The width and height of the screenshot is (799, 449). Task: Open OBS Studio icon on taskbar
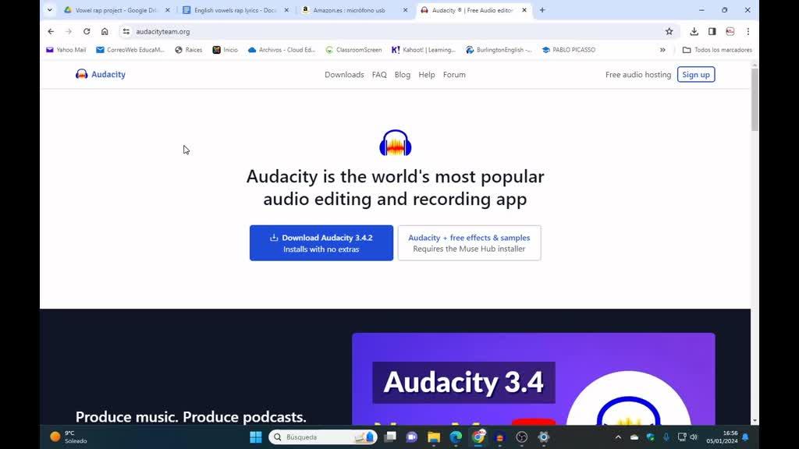tap(522, 437)
